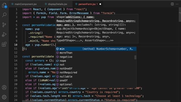
Task: Pick the notOneOf suggestion
Action: pyautogui.click(x=96, y=69)
